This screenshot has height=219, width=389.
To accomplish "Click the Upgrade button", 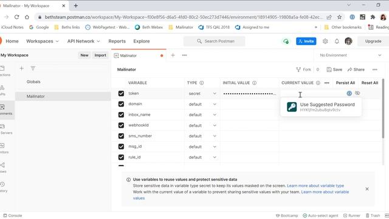I will [373, 41].
